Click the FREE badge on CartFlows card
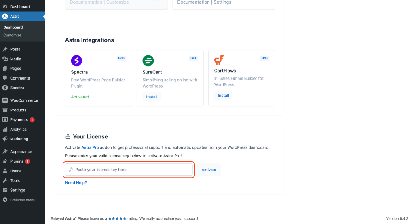Screen dimensions: 414x224 (265, 58)
